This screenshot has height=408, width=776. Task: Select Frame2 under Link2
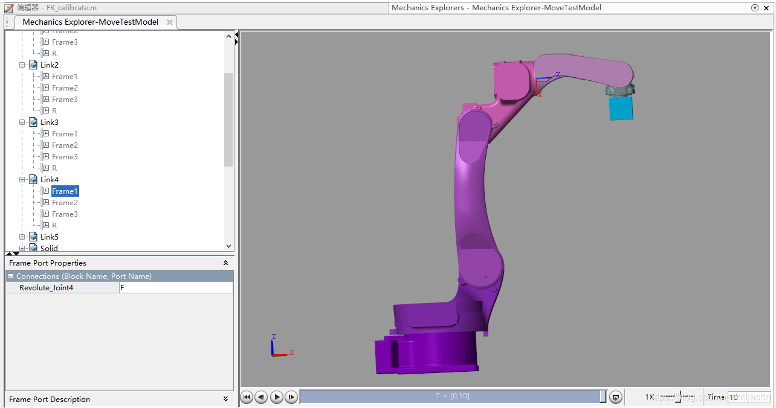click(65, 88)
